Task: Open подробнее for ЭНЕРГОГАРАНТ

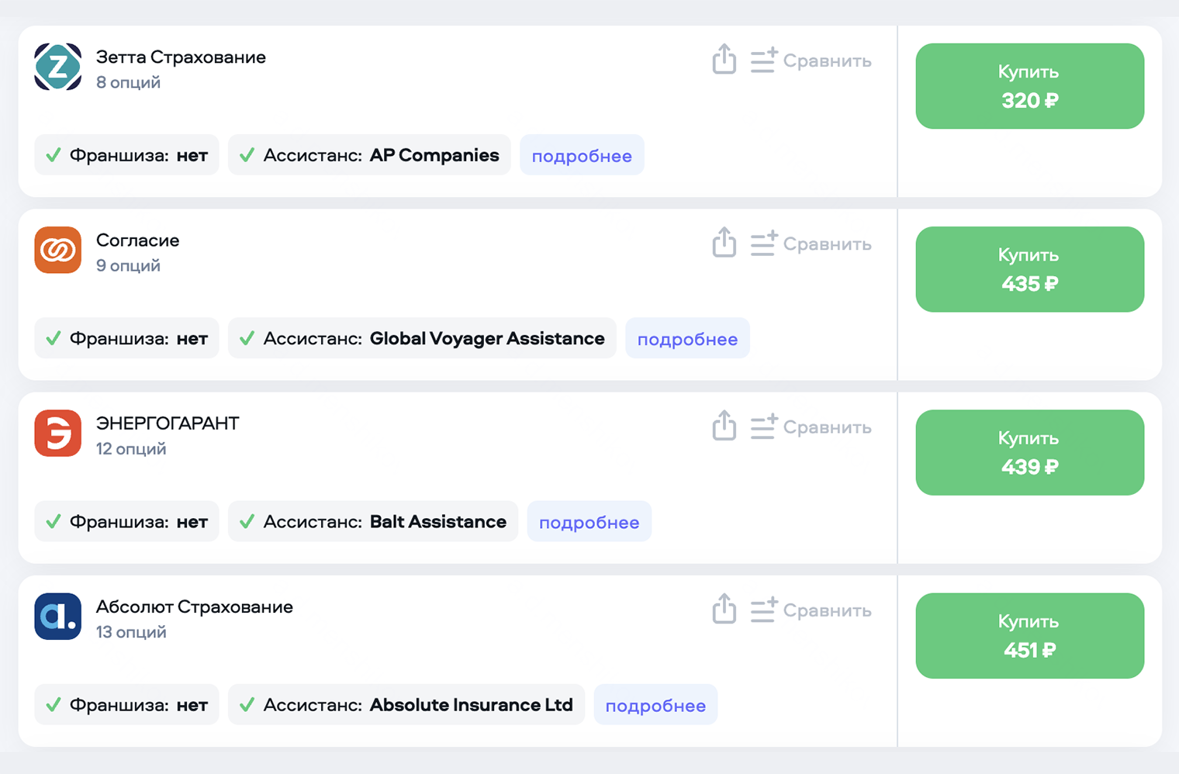Action: 589,521
